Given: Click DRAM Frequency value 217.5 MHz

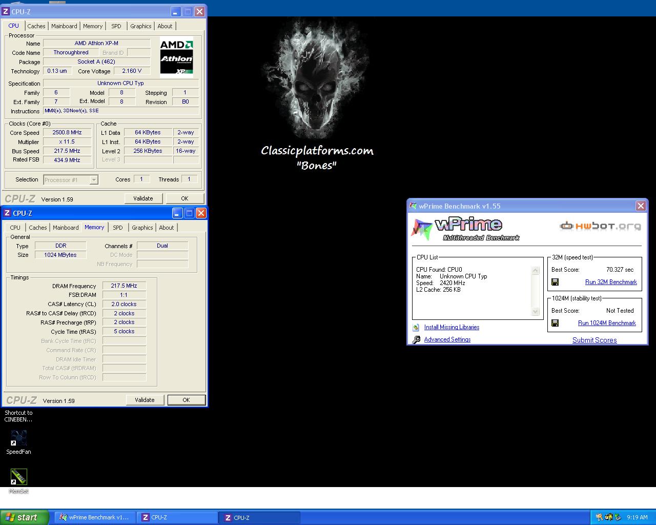Looking at the screenshot, I should 124,286.
